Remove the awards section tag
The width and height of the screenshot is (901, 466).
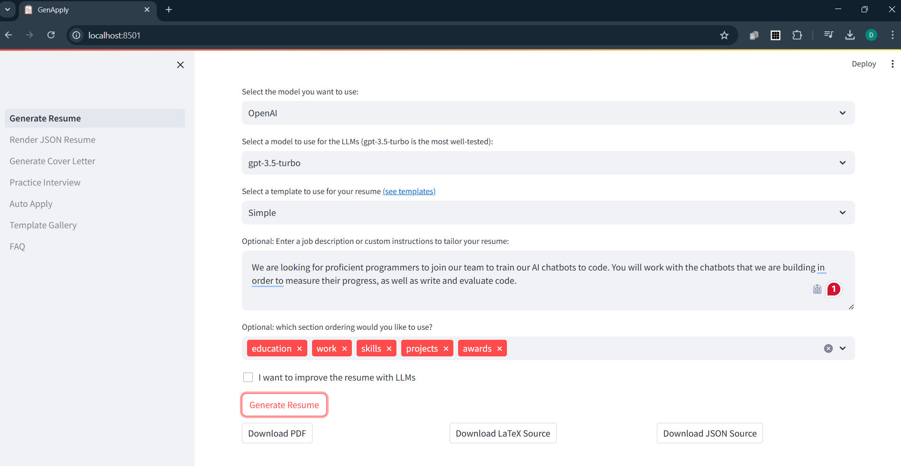(x=499, y=349)
